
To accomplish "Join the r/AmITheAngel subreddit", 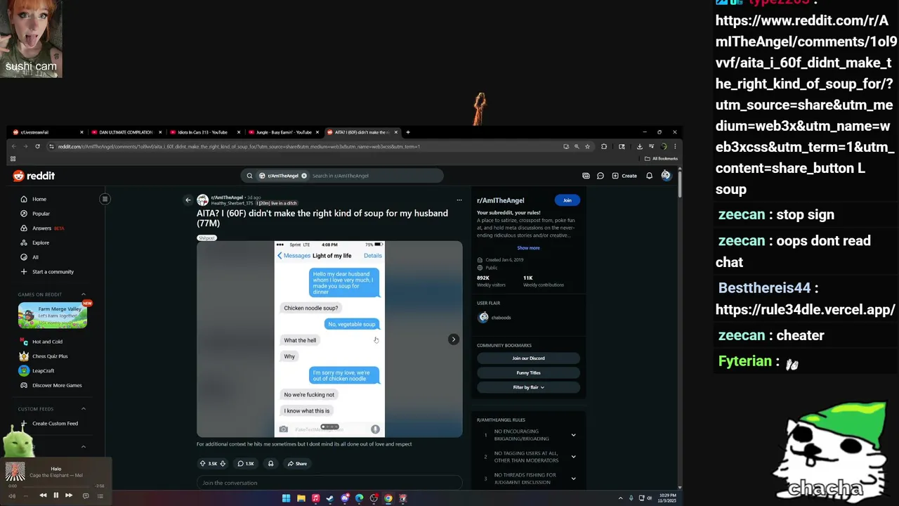I will [x=567, y=200].
